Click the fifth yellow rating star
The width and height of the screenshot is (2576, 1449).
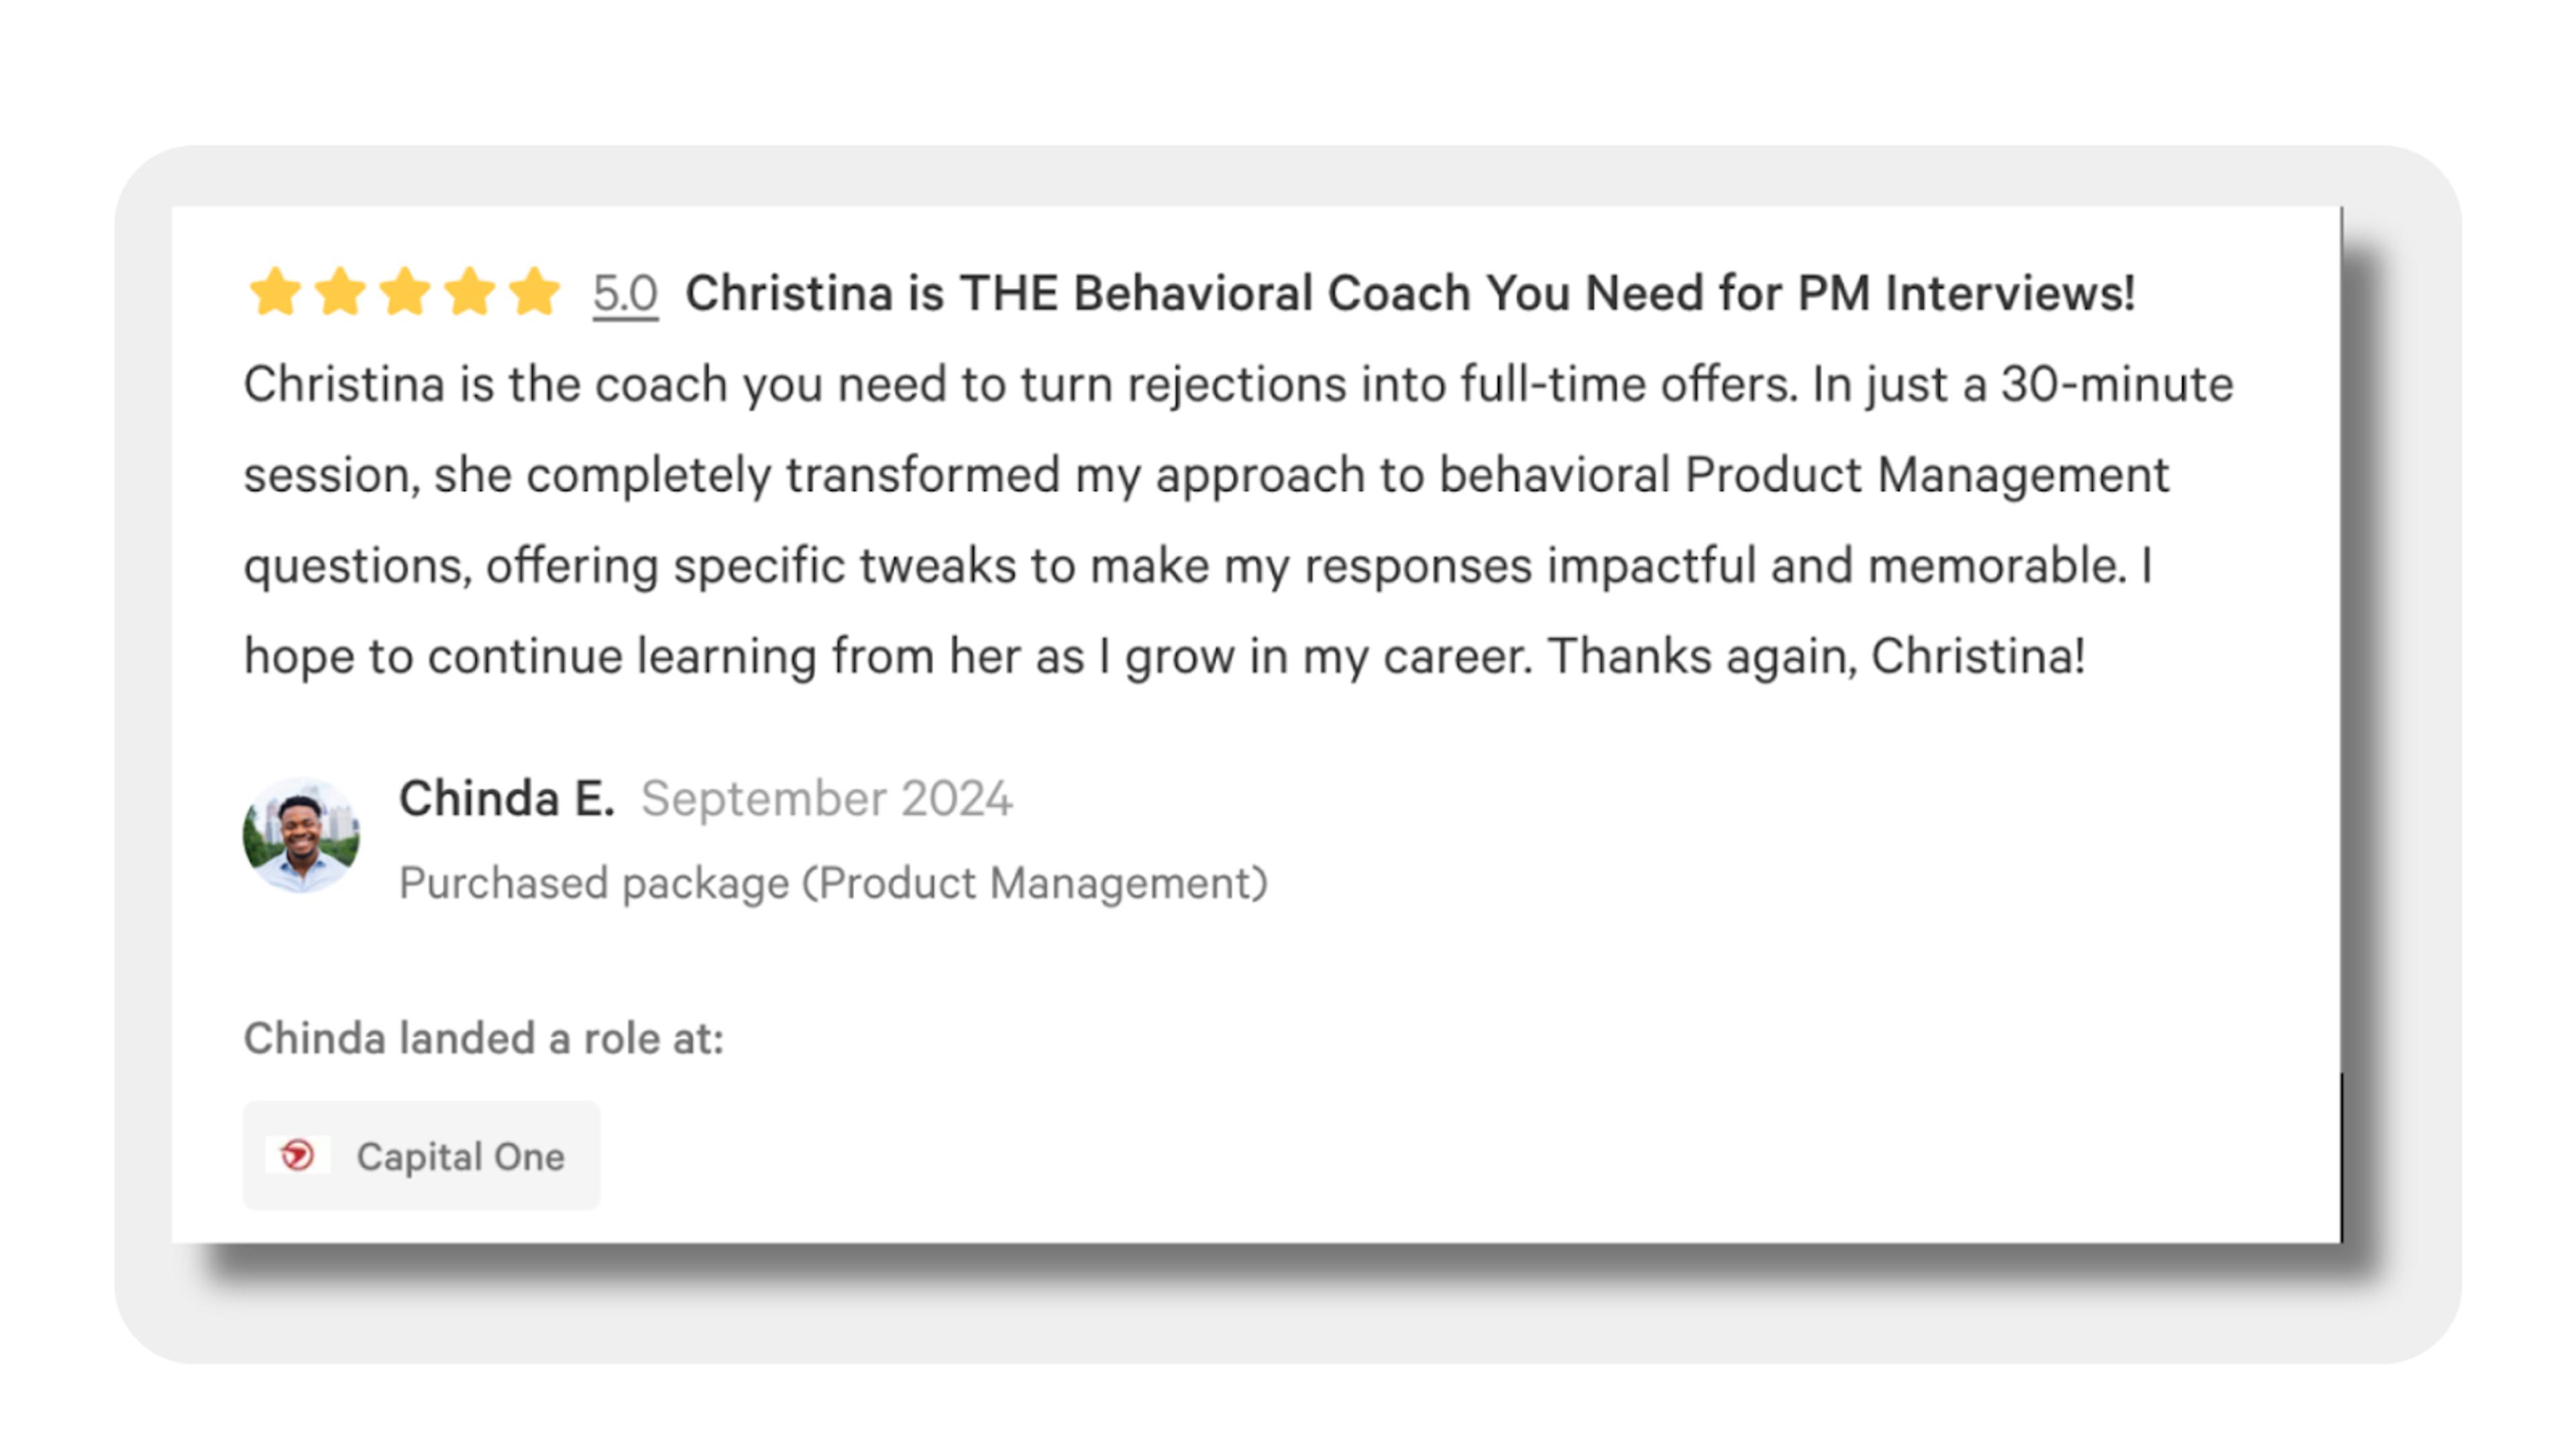pyautogui.click(x=535, y=293)
